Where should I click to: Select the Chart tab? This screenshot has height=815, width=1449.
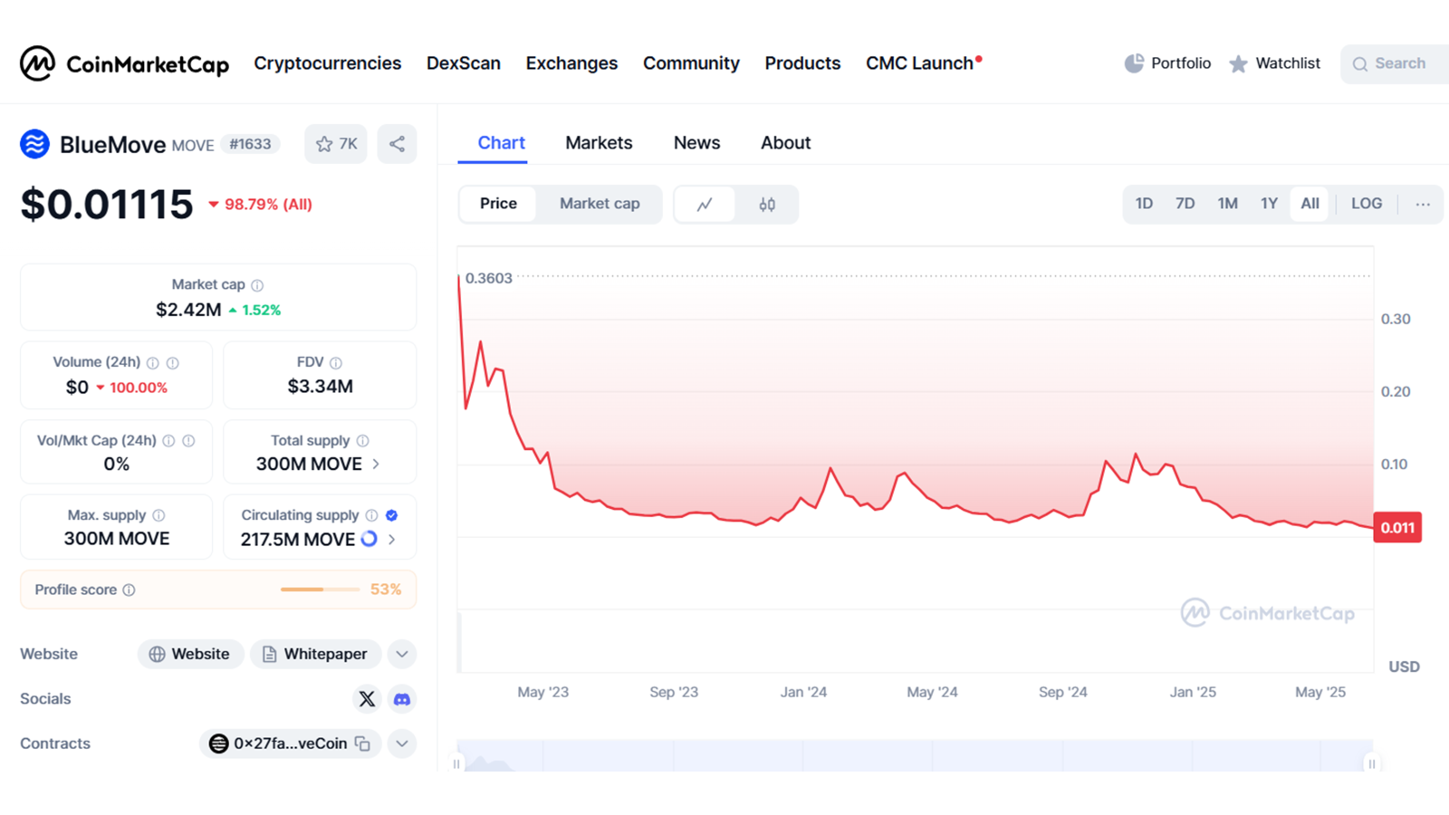pyautogui.click(x=501, y=143)
